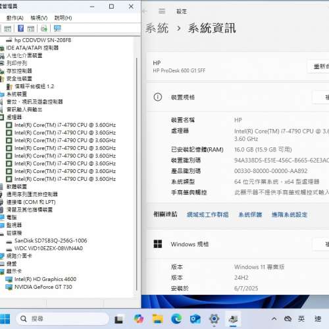This screenshot has height=329, width=329.
Task: Click the taskbar search box
Action: point(63,318)
